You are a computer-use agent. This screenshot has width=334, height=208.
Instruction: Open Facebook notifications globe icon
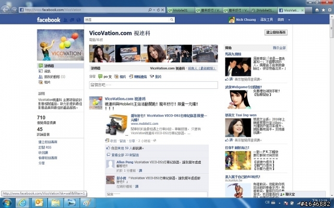point(78,20)
